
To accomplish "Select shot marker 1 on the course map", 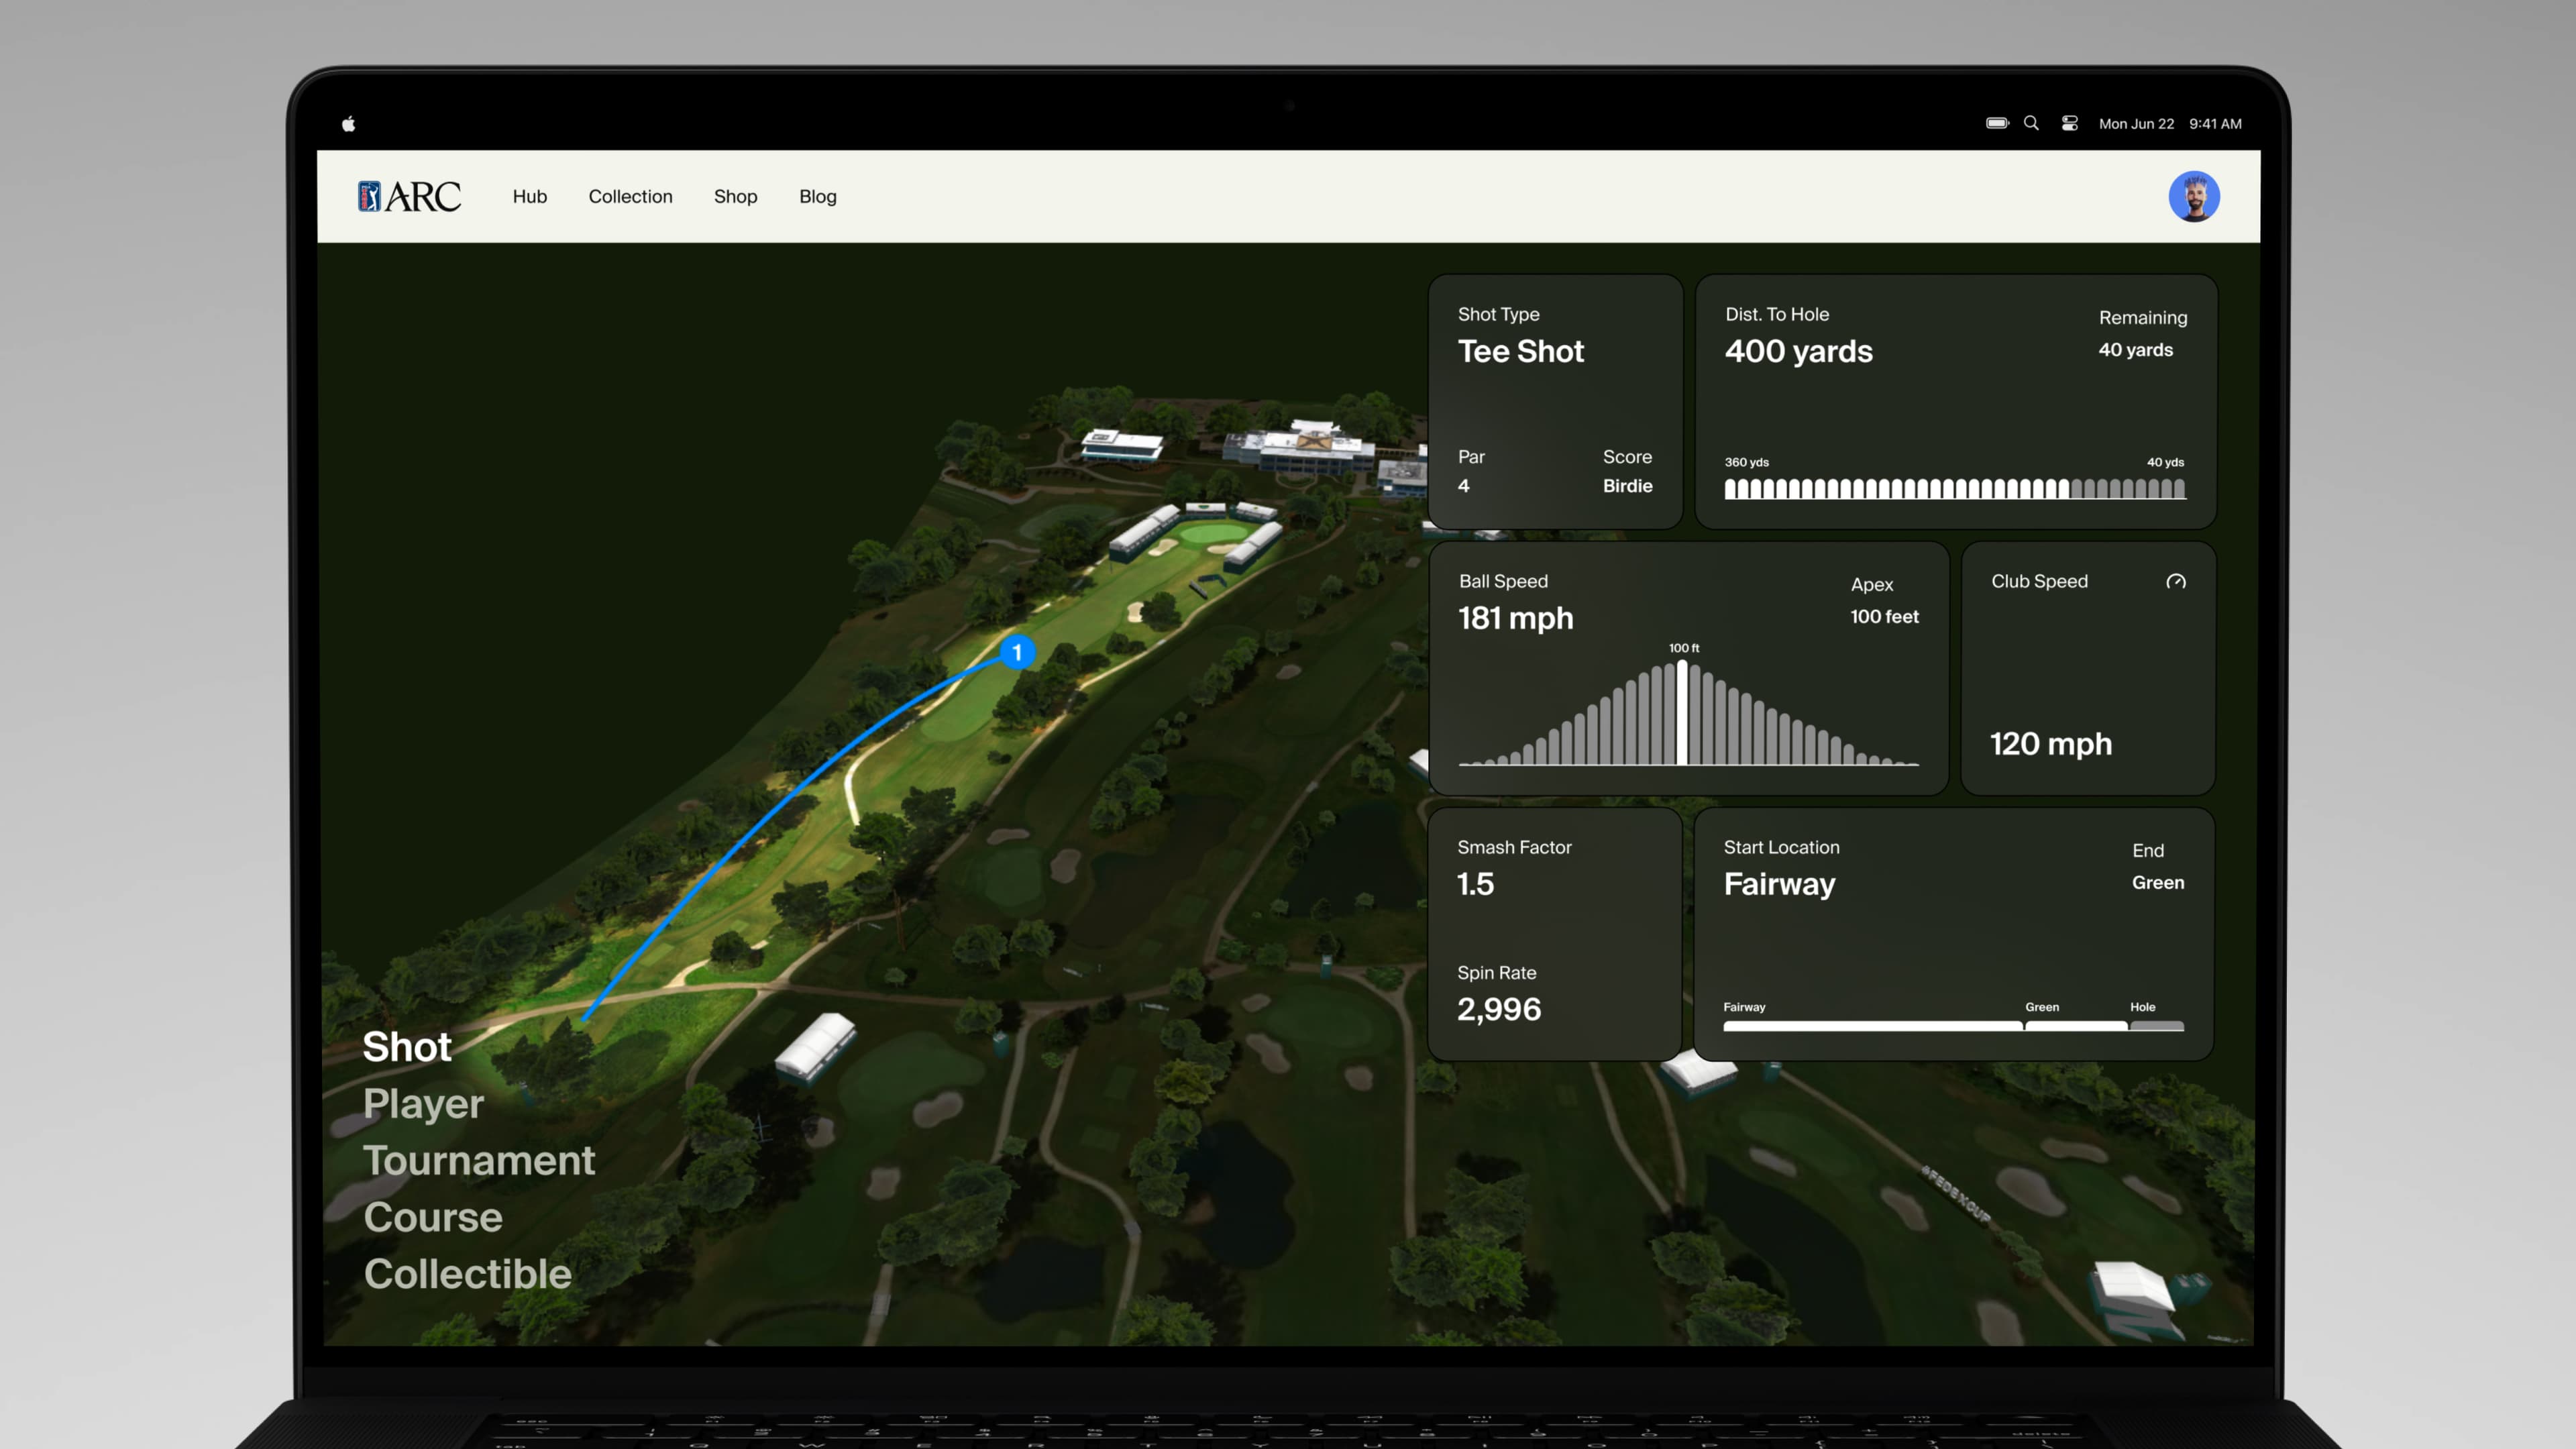I will pyautogui.click(x=1017, y=652).
